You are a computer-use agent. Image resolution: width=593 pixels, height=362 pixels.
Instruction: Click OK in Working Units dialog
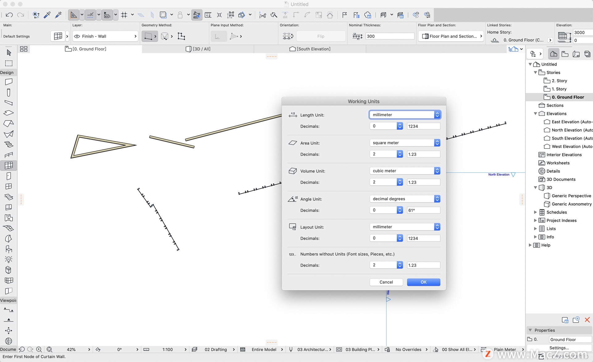click(x=423, y=282)
